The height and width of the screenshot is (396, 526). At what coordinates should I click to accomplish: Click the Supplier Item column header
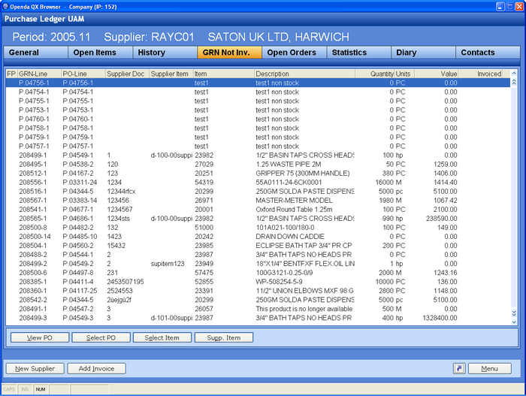coord(171,74)
